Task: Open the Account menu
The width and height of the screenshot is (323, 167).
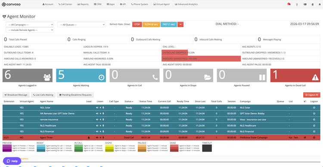Action: (48, 4)
